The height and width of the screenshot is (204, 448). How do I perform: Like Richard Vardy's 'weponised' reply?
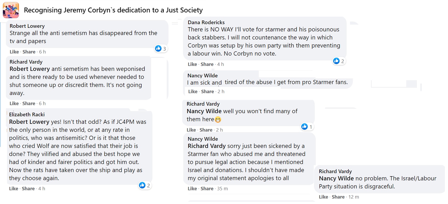[14, 104]
